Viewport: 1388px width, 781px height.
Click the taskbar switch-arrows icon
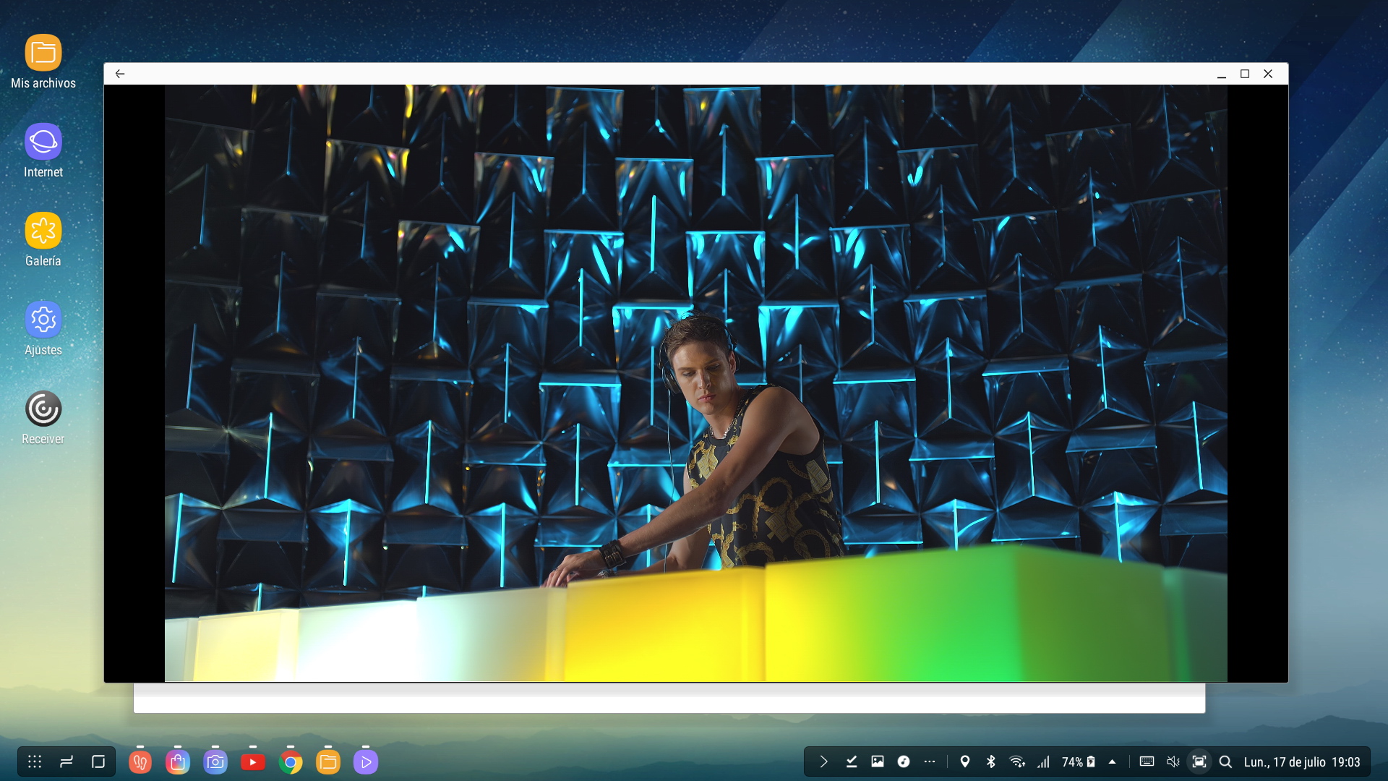(x=67, y=761)
